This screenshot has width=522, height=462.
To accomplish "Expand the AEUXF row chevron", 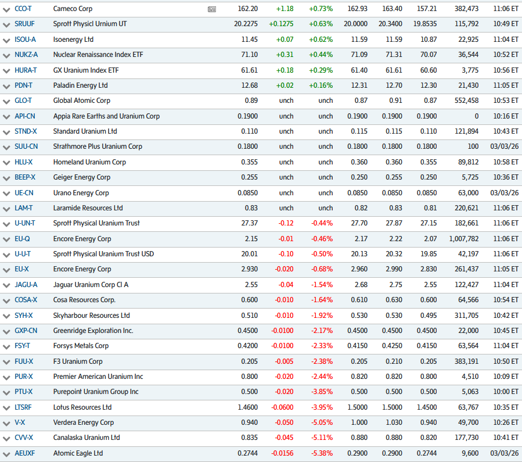I will 6,454.
